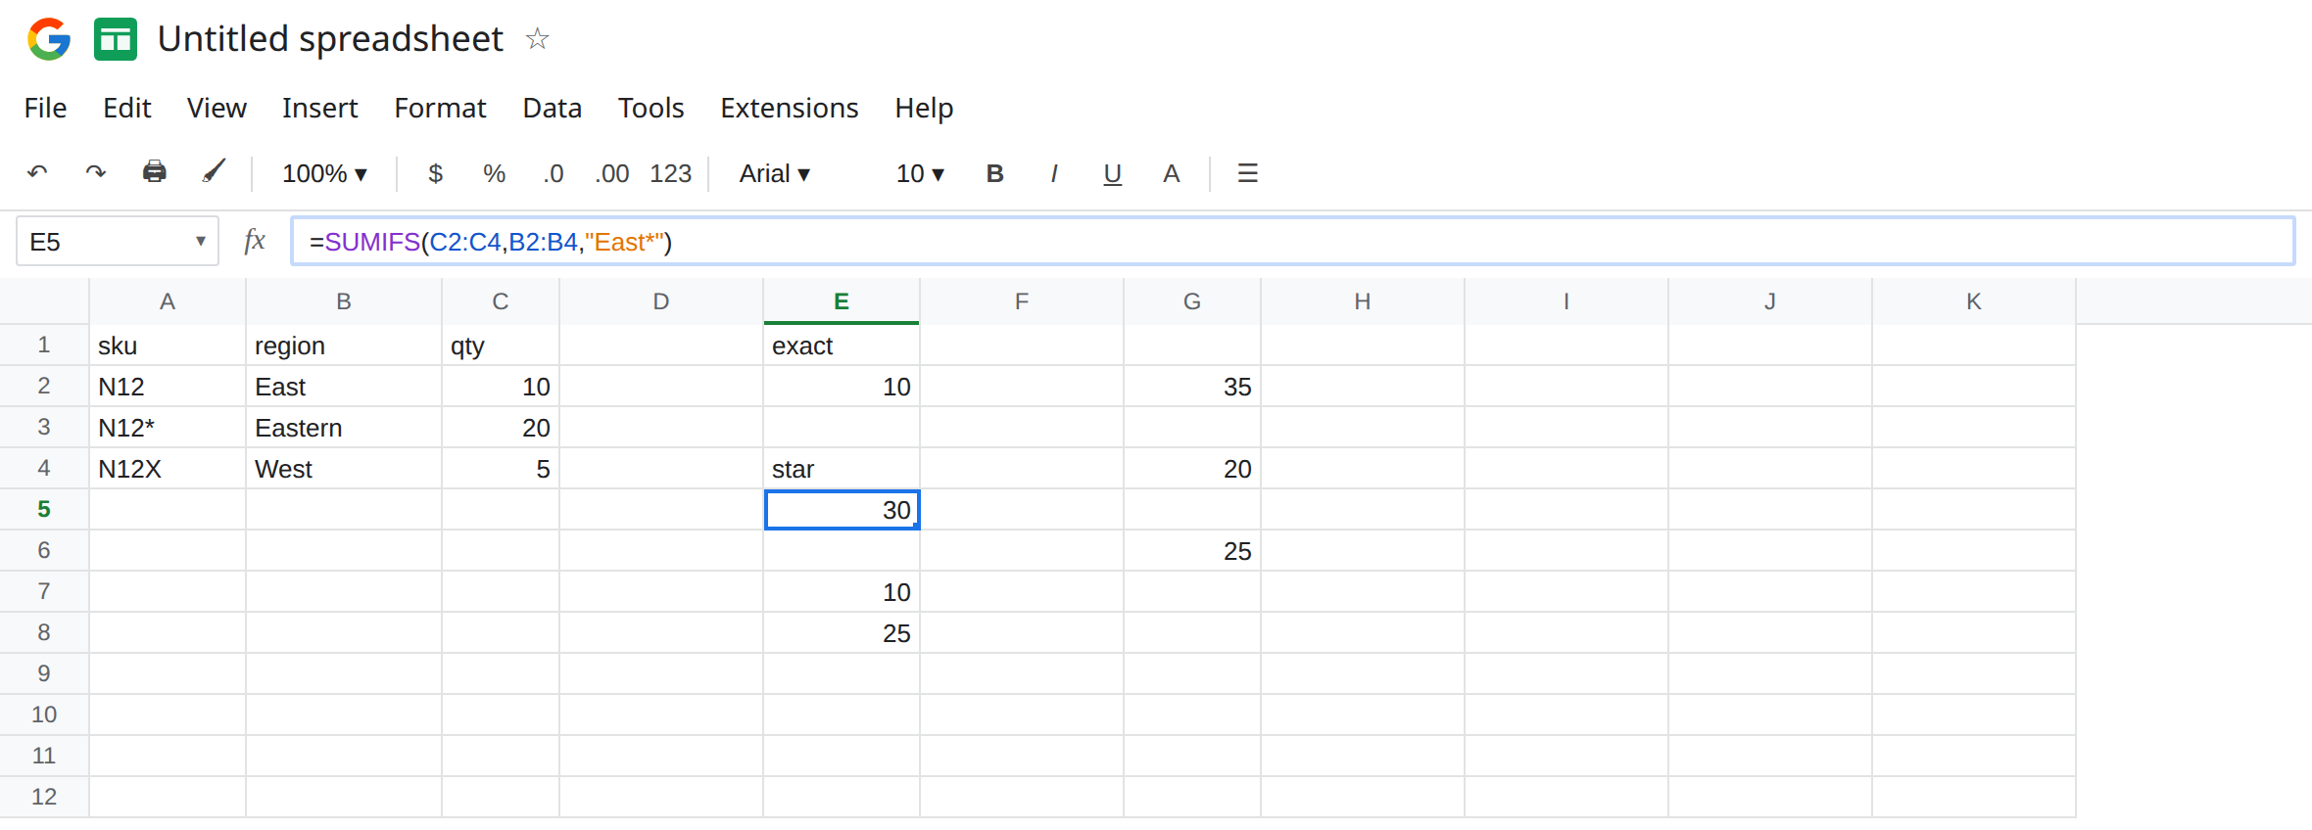The width and height of the screenshot is (2312, 830).
Task: Toggle bold formatting
Action: point(994,173)
